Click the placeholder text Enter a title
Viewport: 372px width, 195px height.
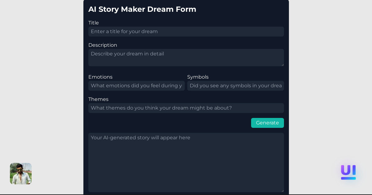click(x=124, y=32)
